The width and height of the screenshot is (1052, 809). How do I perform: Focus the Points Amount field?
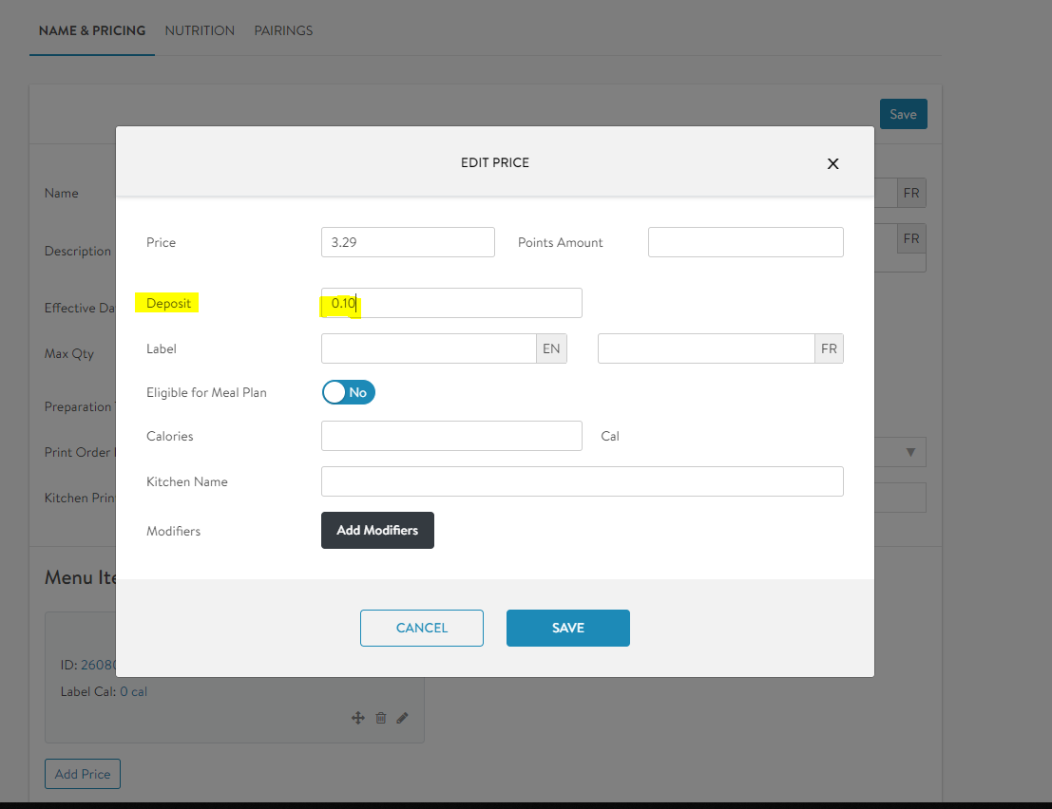coord(745,242)
